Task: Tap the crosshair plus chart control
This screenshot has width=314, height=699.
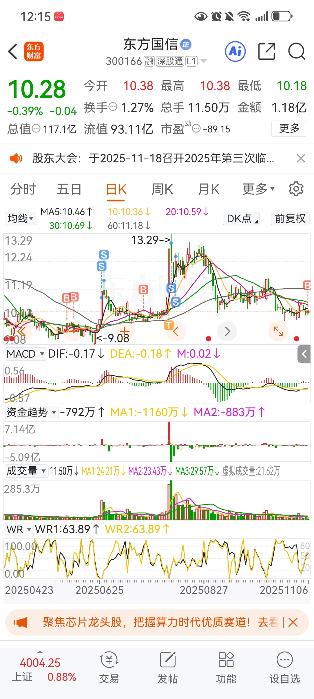Action: click(125, 331)
